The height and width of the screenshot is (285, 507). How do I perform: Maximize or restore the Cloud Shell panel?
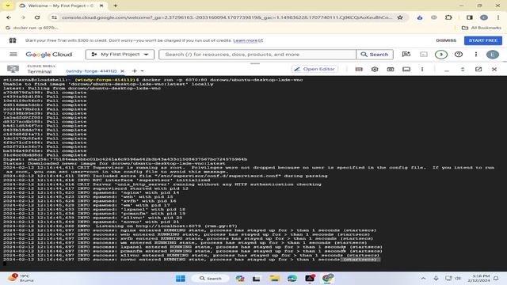[463, 69]
